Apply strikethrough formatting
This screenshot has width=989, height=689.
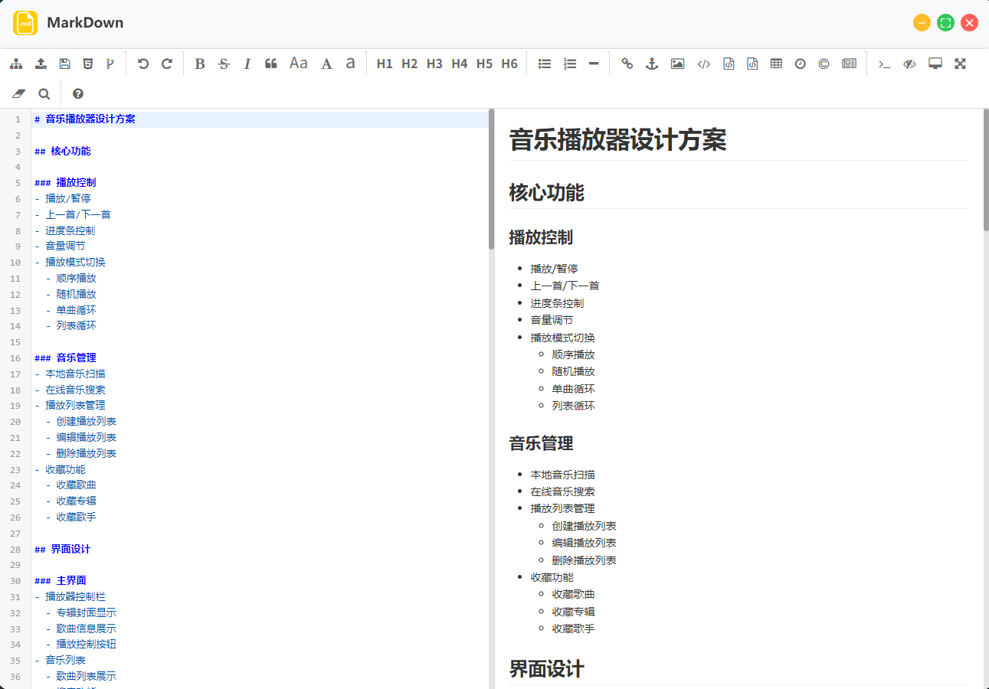pos(224,64)
